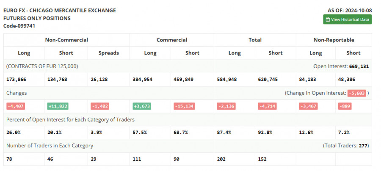Click the -3,467 change badge
The width and height of the screenshot is (381, 171).
coord(308,106)
